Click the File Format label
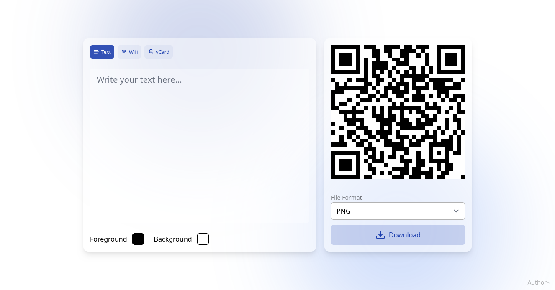The image size is (555, 290). 346,198
